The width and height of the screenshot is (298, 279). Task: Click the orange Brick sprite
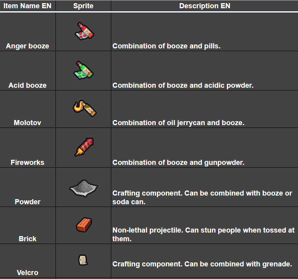coord(84,225)
